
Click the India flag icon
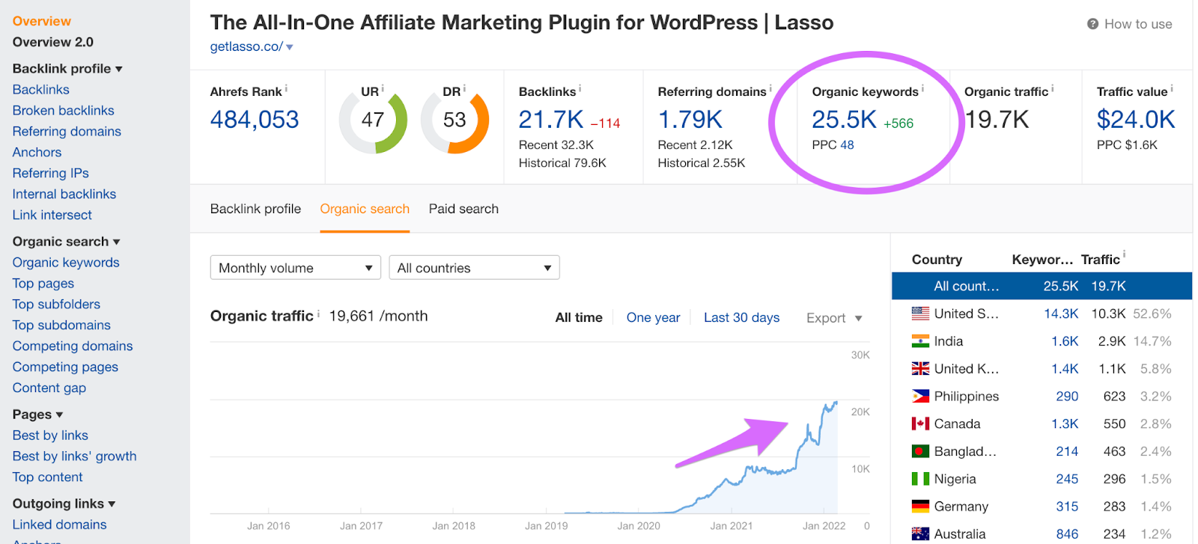(920, 341)
